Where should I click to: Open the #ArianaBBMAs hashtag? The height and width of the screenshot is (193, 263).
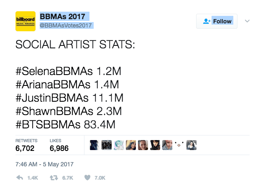(x=53, y=84)
